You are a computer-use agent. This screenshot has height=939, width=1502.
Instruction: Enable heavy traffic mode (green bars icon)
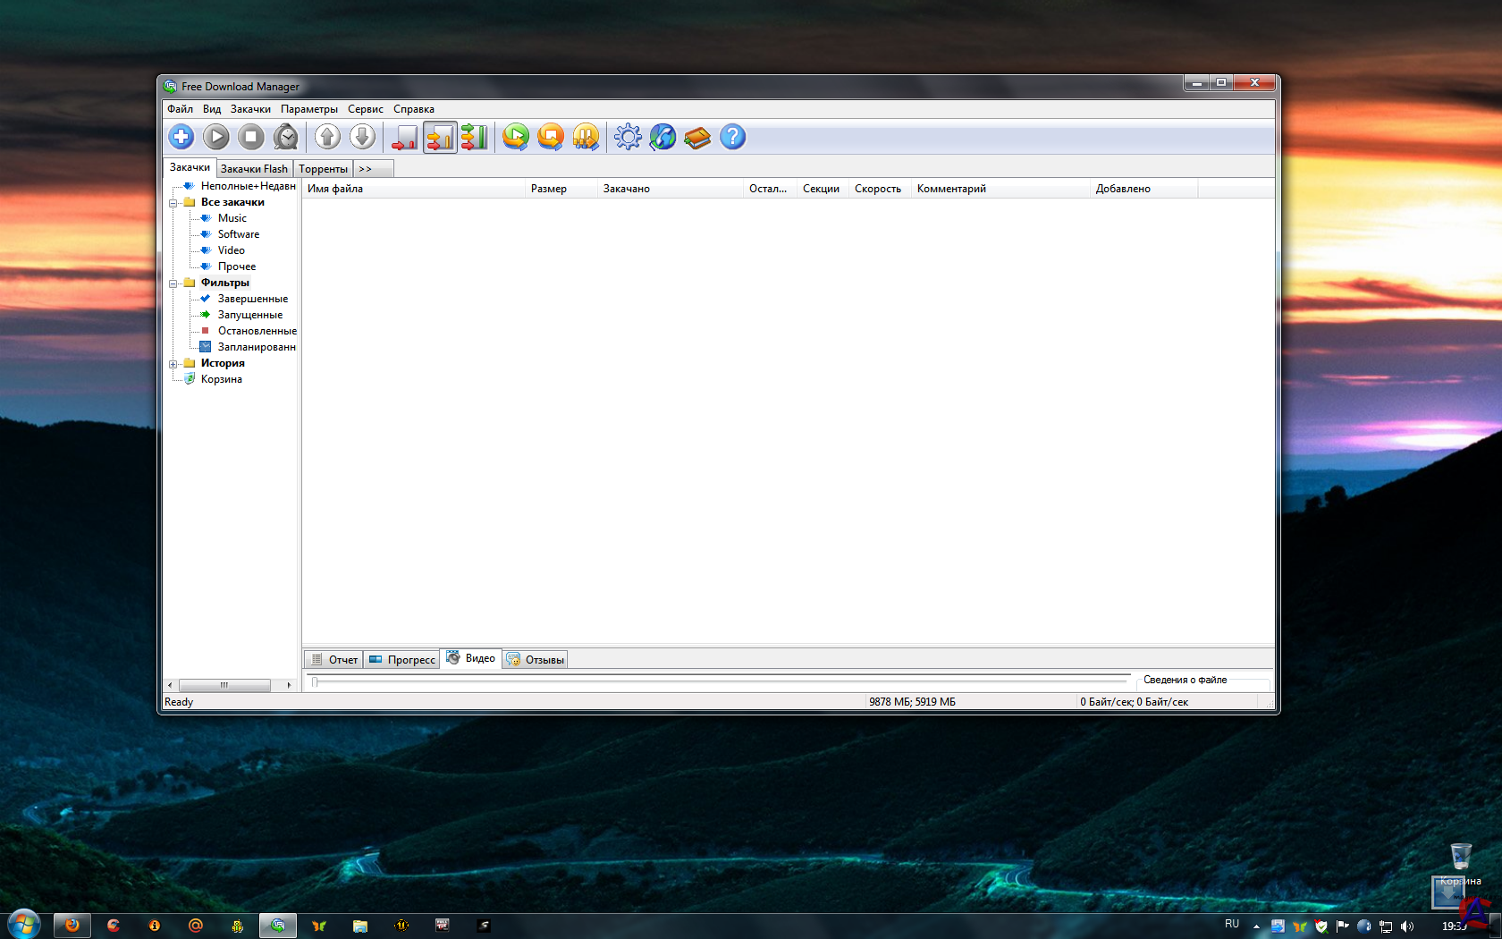tap(474, 137)
